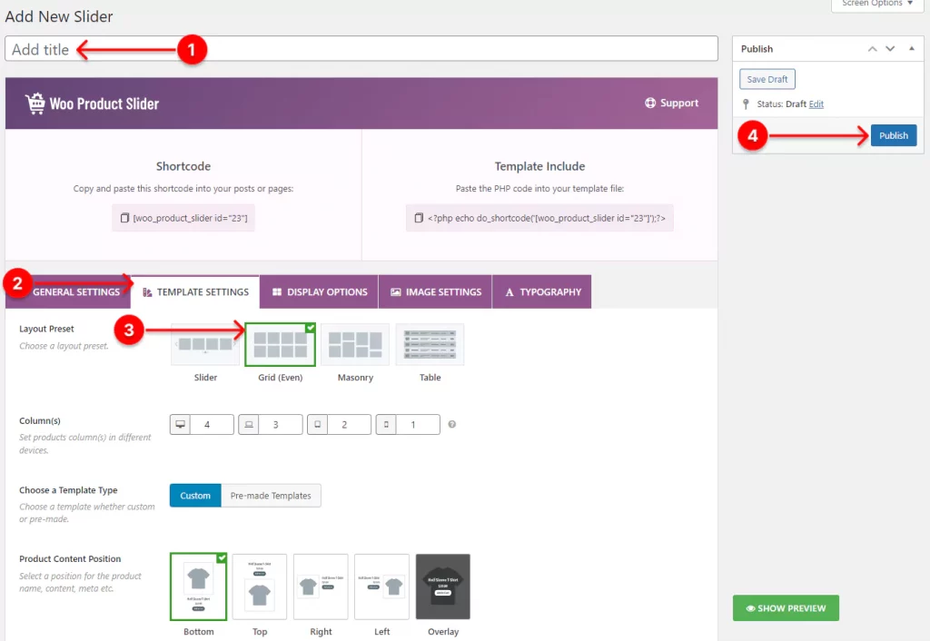Open the Typography tab
The height and width of the screenshot is (641, 930).
[542, 291]
